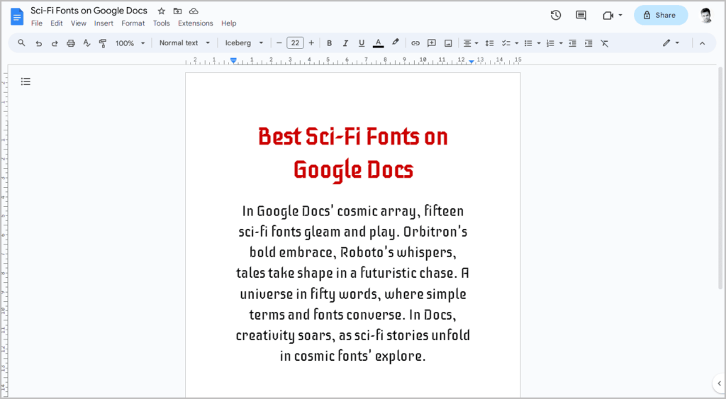
Task: Click the body paragraph about cosmic array
Action: (353, 283)
